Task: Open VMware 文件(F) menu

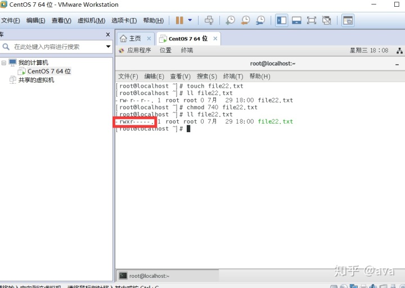Action: 10,20
